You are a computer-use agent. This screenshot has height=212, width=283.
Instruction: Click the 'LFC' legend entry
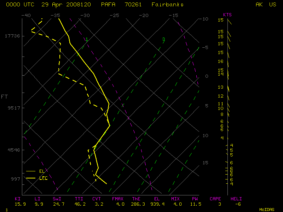[44, 178]
